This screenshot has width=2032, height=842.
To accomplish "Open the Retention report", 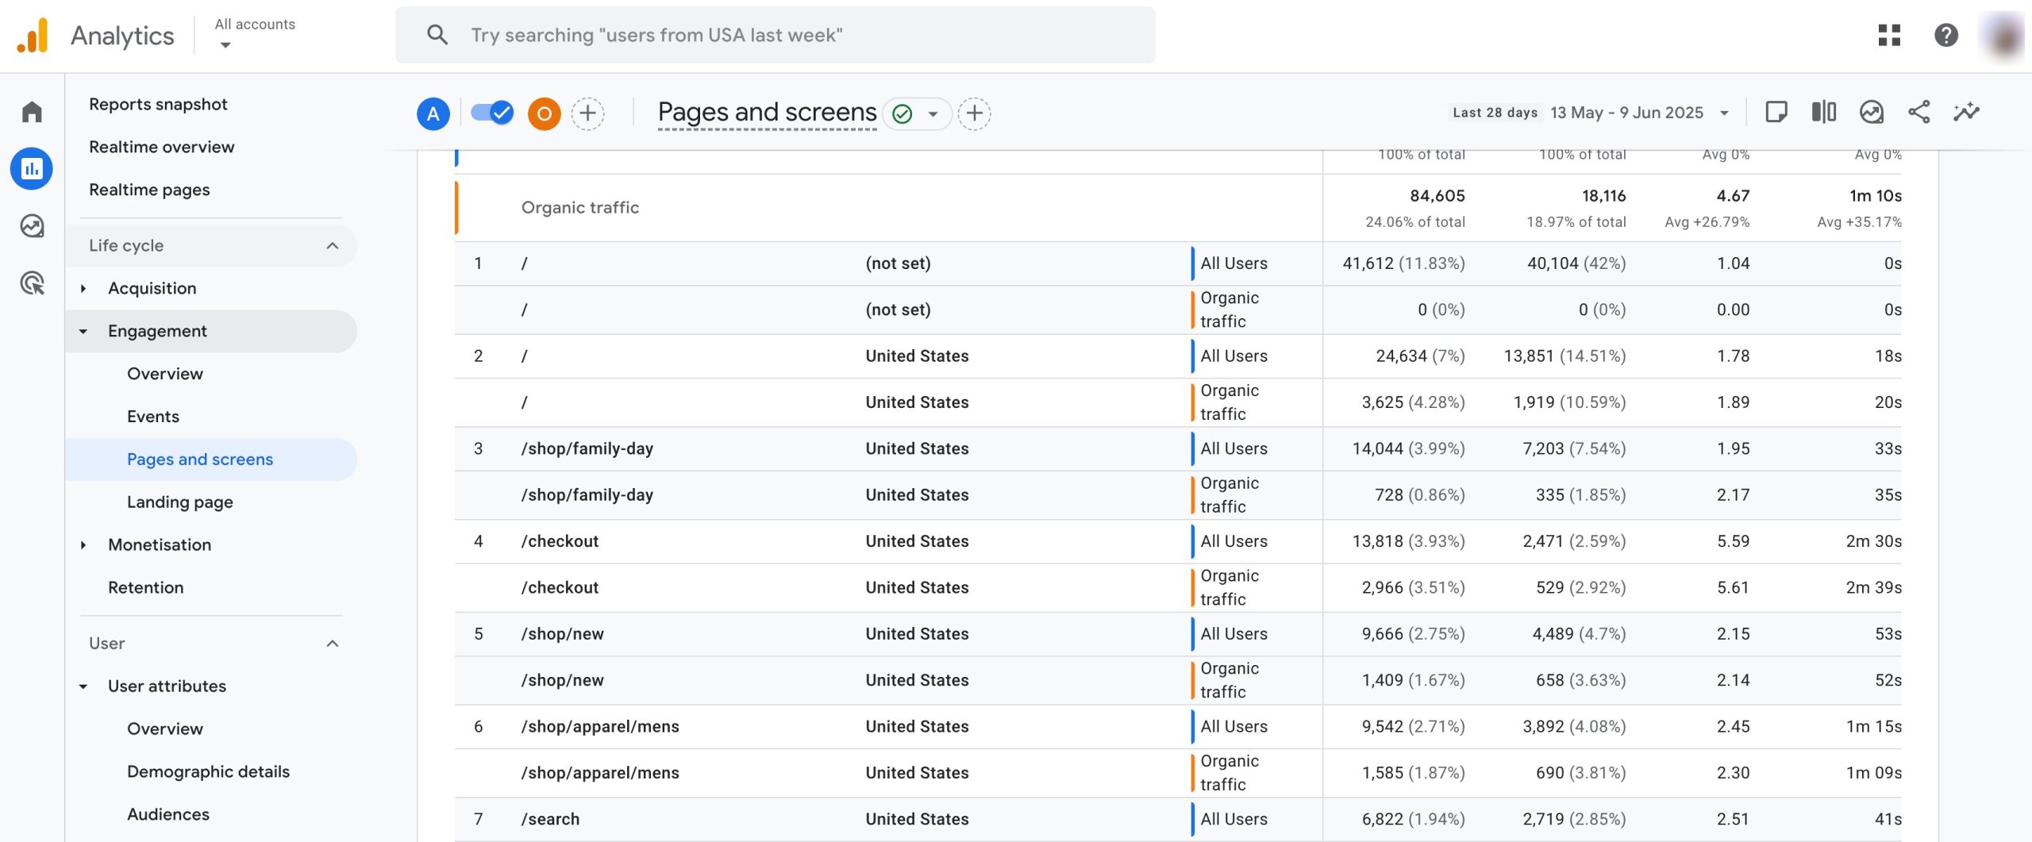I will coord(145,587).
